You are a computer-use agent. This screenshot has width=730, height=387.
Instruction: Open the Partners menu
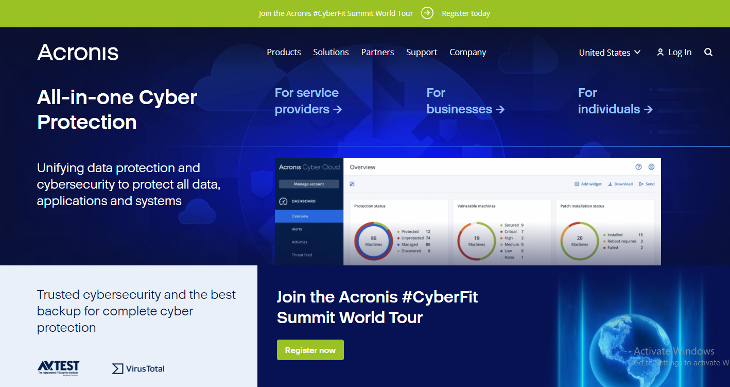pyautogui.click(x=377, y=52)
